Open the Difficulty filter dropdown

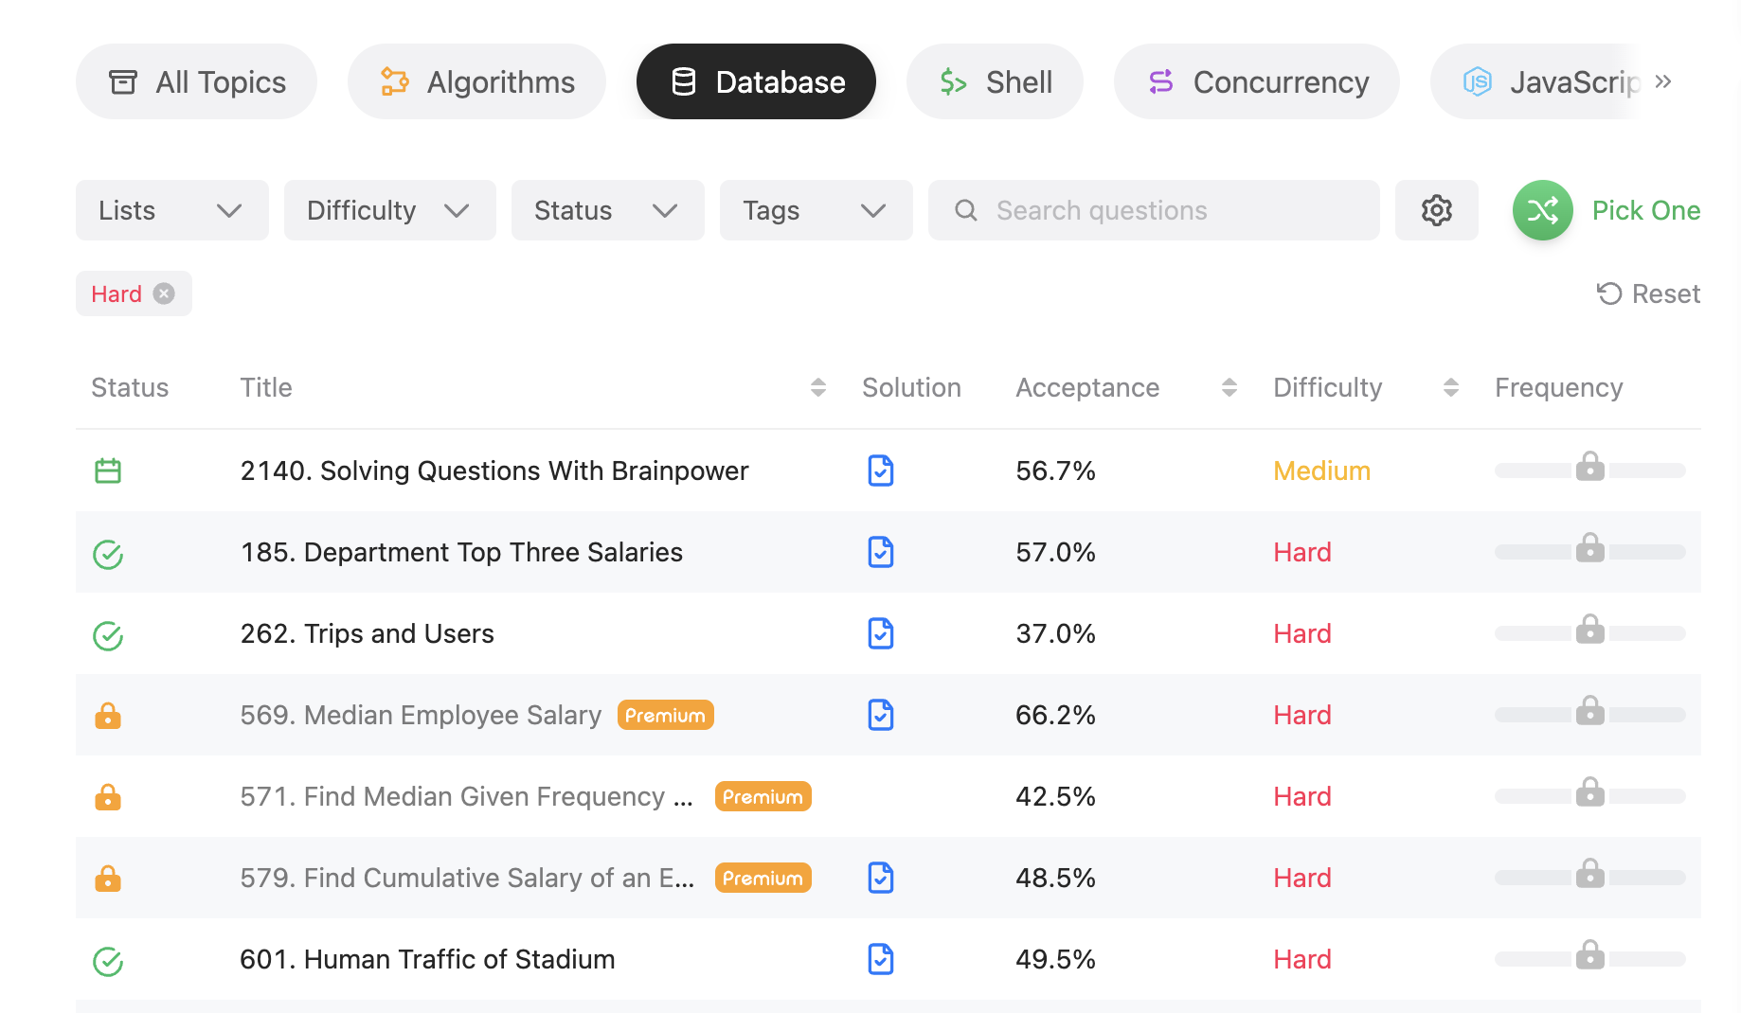(390, 210)
